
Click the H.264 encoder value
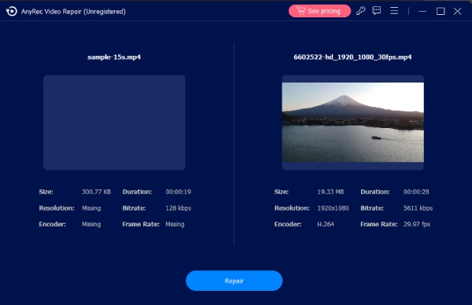click(x=326, y=224)
